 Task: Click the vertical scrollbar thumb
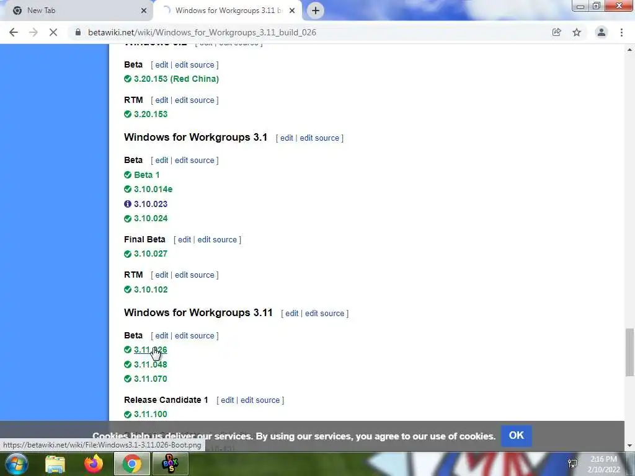coord(629,353)
